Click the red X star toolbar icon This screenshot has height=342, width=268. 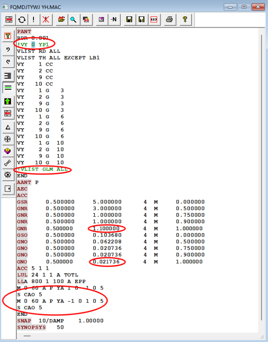coord(46,20)
